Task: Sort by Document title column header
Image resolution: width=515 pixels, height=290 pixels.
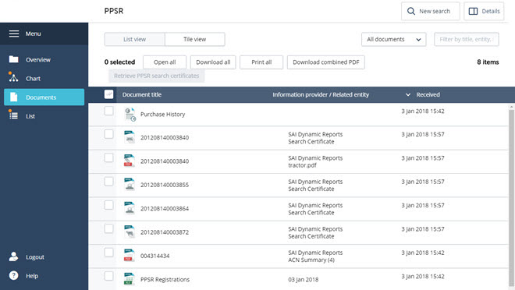Action: tap(142, 95)
